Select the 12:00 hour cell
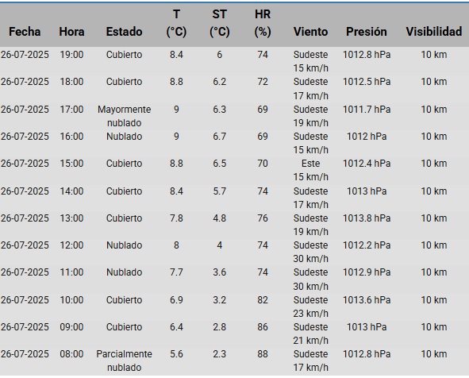 click(x=71, y=245)
